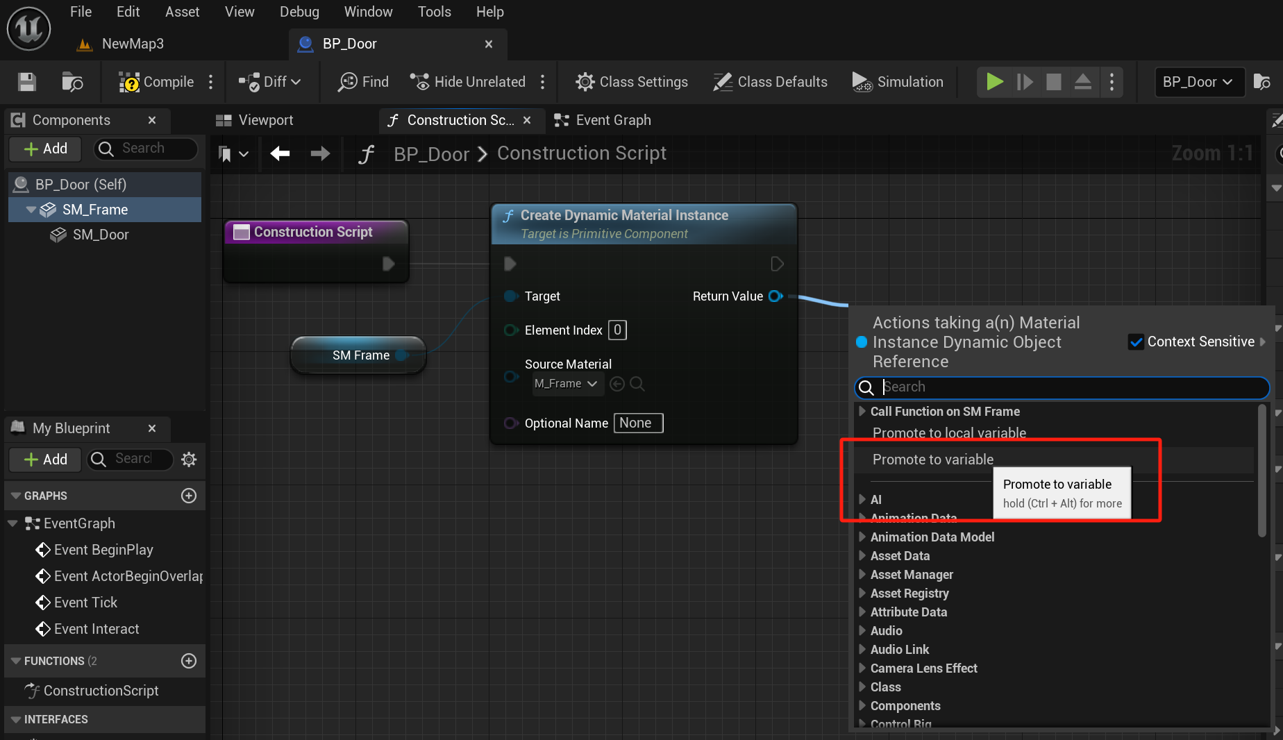Image resolution: width=1283 pixels, height=740 pixels.
Task: Switch to the Event Graph tab
Action: pos(603,120)
